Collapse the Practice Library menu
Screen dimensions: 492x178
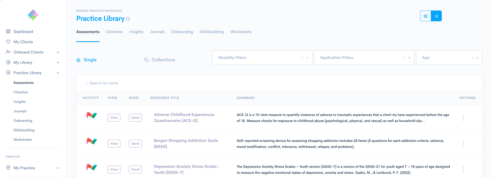click(x=58, y=73)
